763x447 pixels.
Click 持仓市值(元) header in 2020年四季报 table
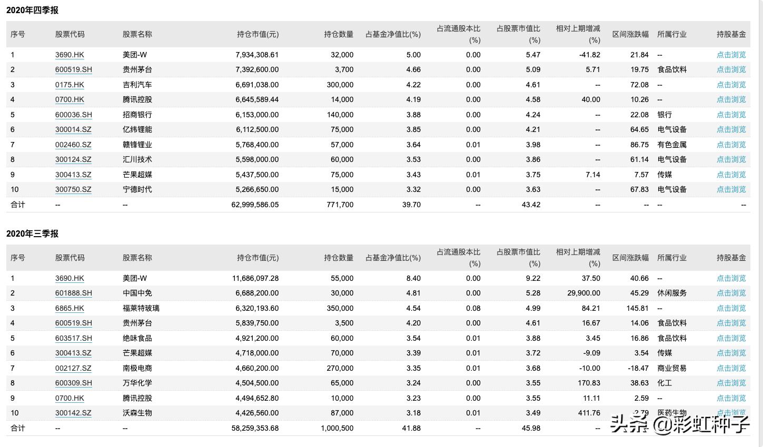click(257, 34)
